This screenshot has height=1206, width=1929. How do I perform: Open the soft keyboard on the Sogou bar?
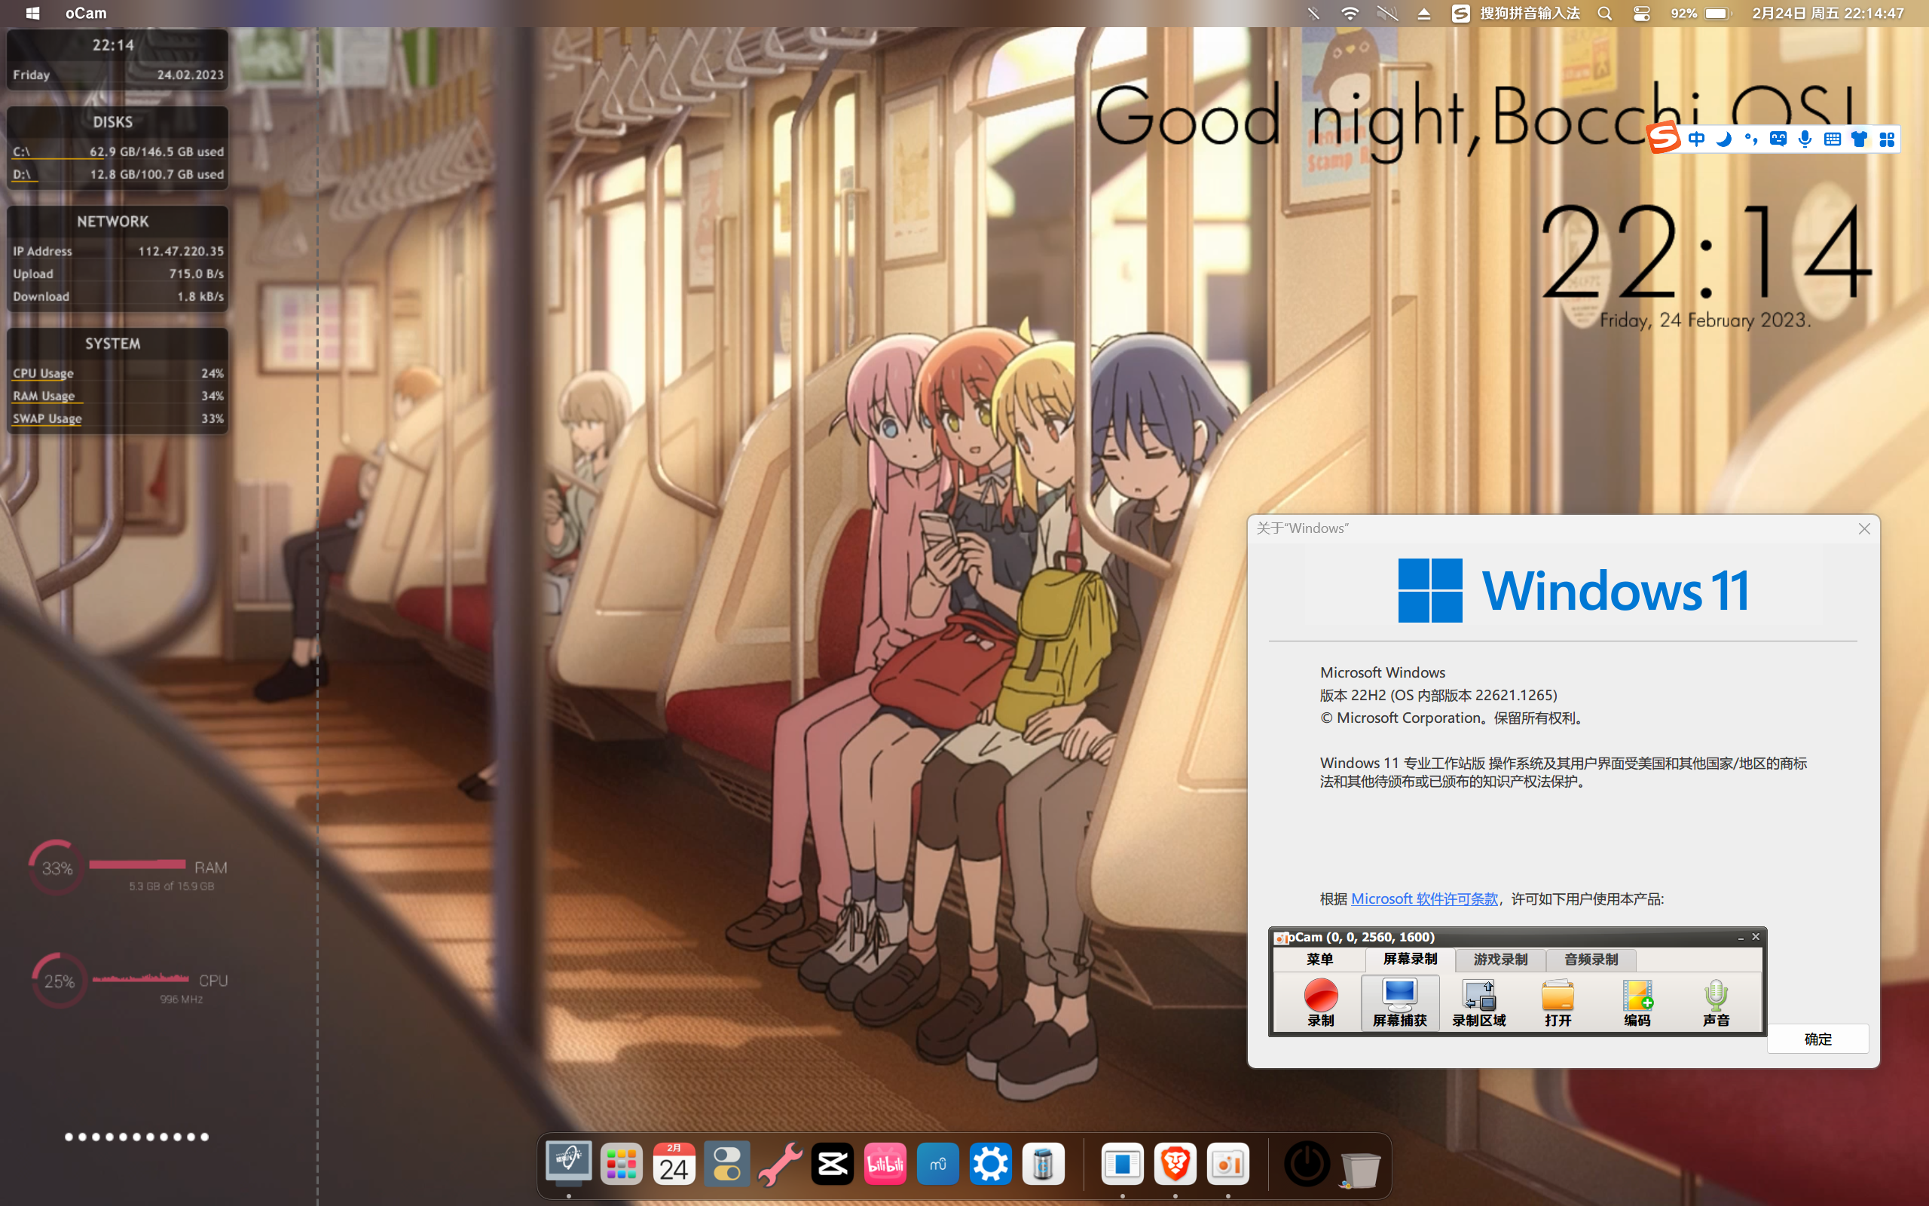(x=1832, y=139)
